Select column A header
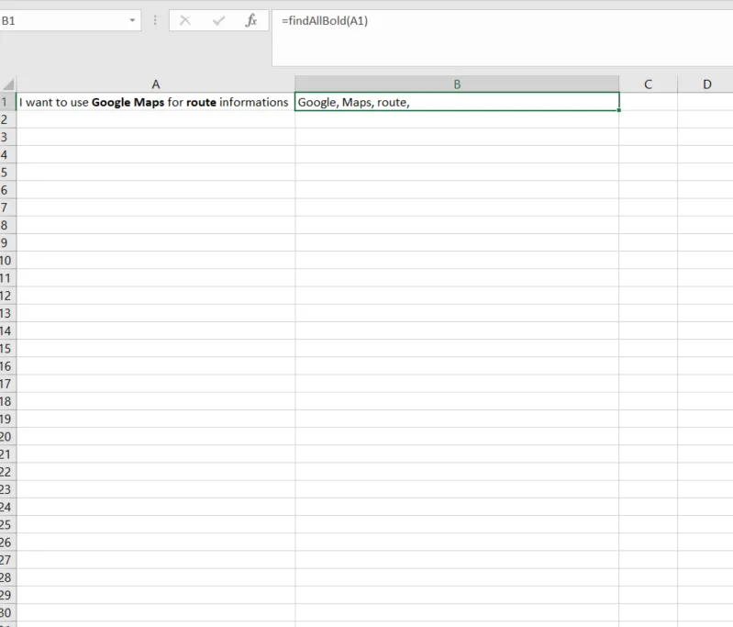This screenshot has width=733, height=627. (x=156, y=84)
